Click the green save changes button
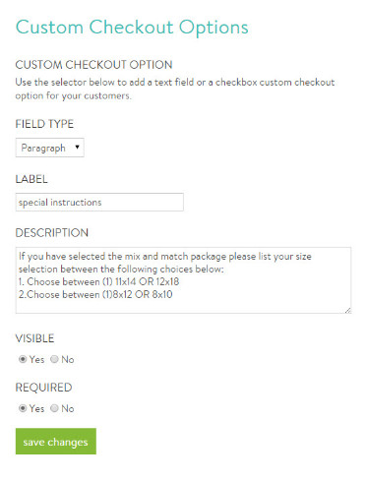Viewport: 367px width, 482px height. 56,441
